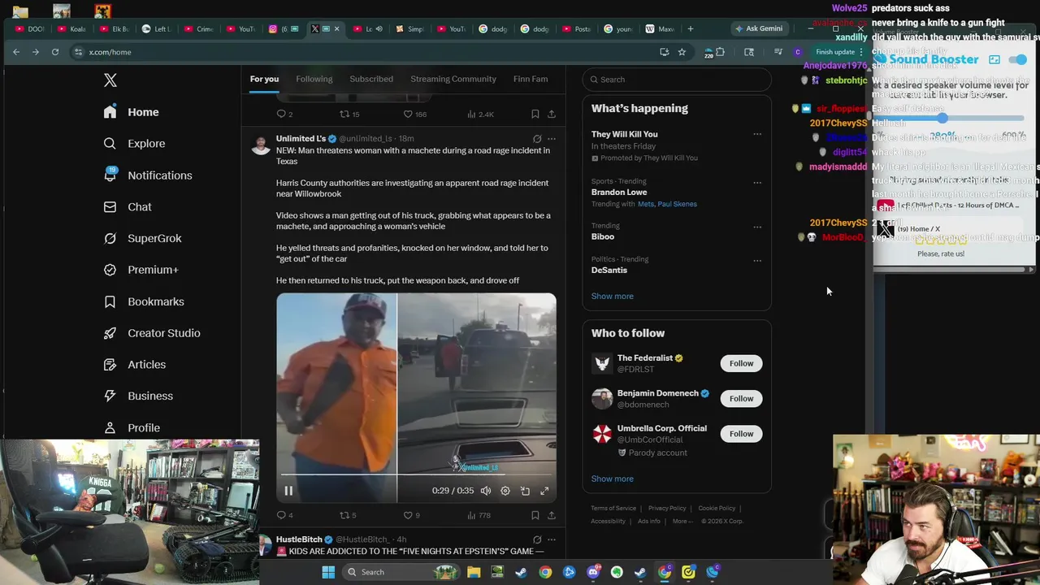This screenshot has height=585, width=1040.
Task: Go back in Chrome
Action: [x=16, y=52]
